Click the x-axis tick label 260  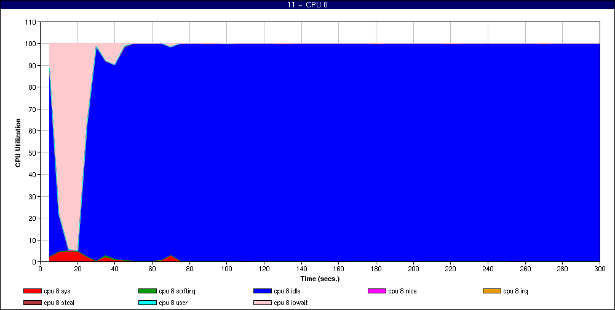coord(526,269)
